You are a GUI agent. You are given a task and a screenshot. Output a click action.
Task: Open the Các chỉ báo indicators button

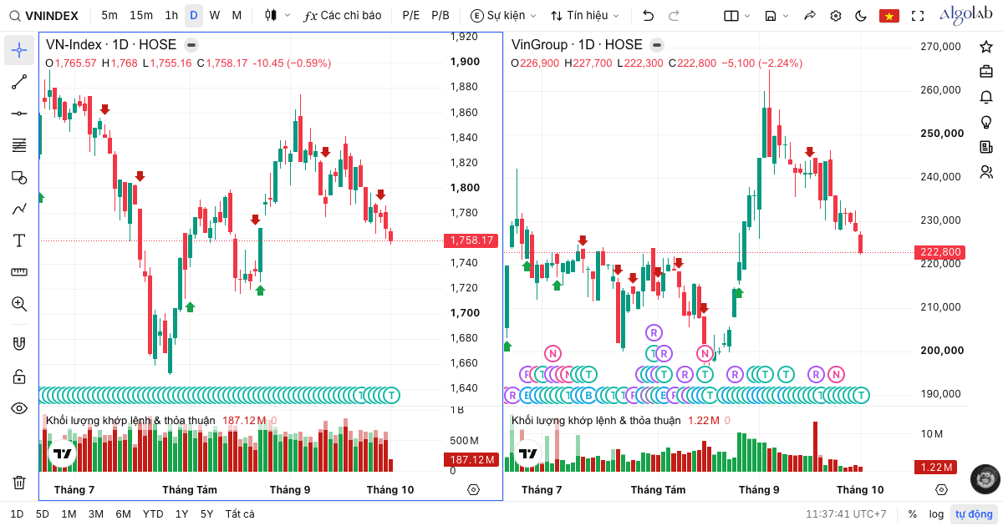click(343, 15)
